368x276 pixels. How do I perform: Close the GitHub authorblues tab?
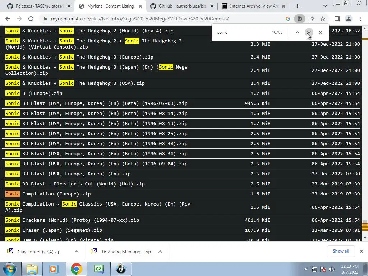click(x=212, y=6)
